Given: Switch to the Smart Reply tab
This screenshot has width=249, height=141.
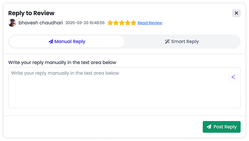Looking at the screenshot, I should click(x=182, y=41).
